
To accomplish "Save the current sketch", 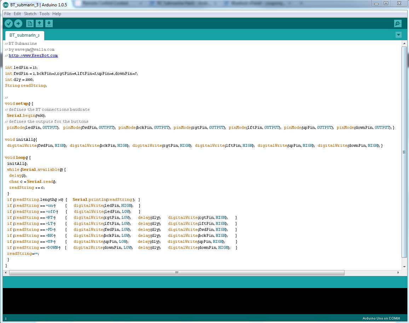I will [49, 23].
